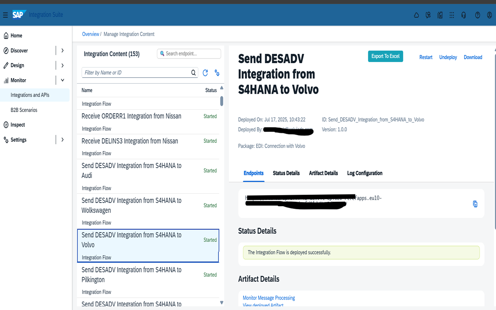This screenshot has height=310, width=496.
Task: Click the Home icon in the sidebar
Action: pyautogui.click(x=6, y=36)
